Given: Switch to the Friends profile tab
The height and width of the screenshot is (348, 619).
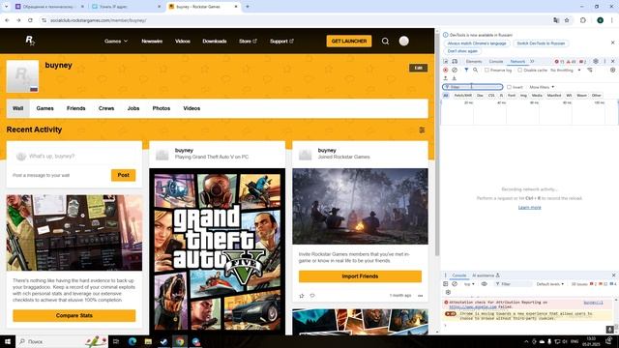Looking at the screenshot, I should (75, 108).
